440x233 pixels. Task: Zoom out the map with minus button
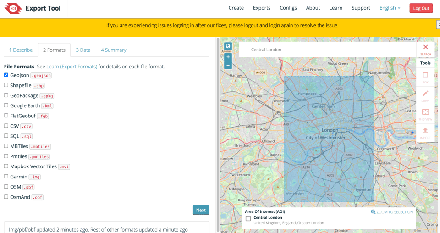tap(228, 65)
